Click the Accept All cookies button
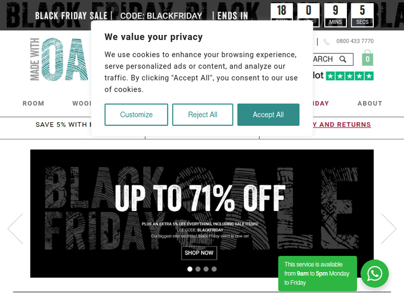The height and width of the screenshot is (303, 404). point(268,115)
